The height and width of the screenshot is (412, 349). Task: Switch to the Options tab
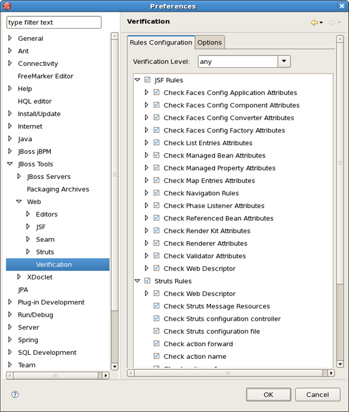coord(210,42)
